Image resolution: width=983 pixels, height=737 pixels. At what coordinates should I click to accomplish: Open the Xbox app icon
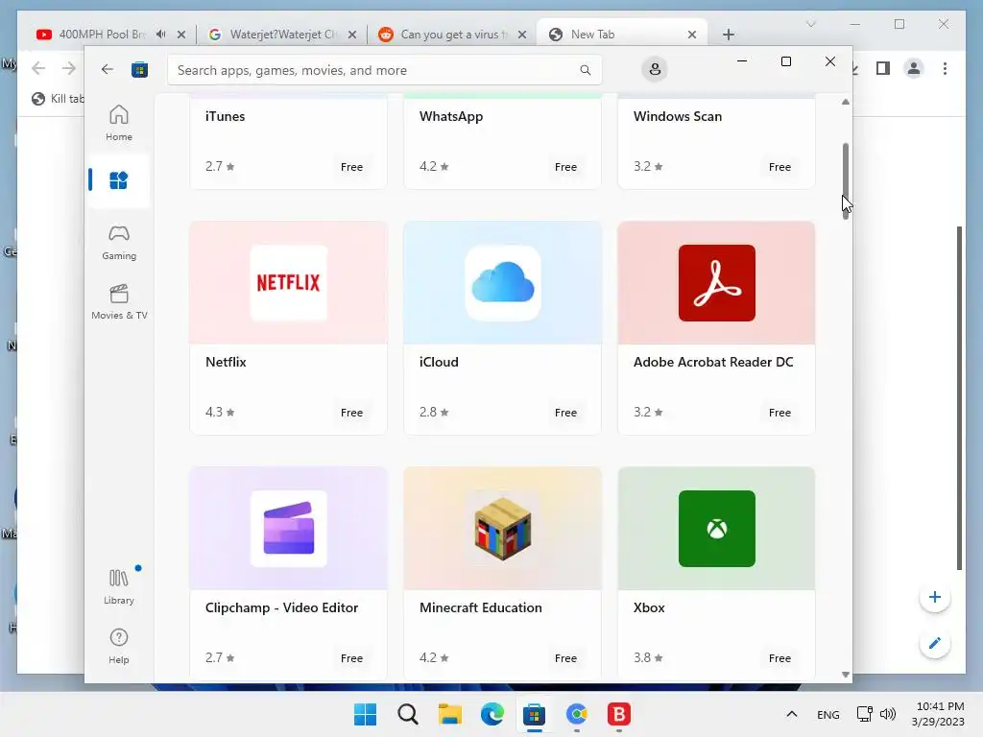pyautogui.click(x=716, y=529)
